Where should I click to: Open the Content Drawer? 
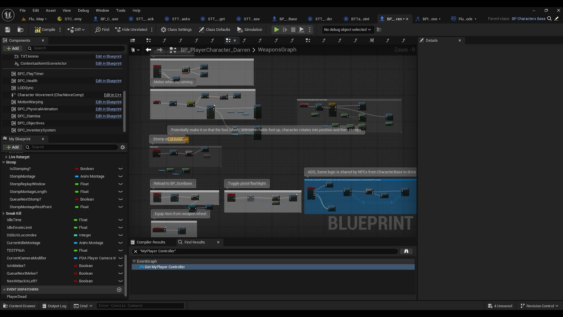[x=19, y=306]
